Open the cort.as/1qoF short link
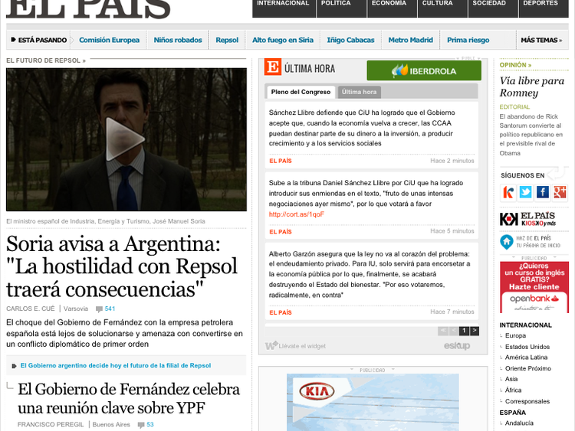This screenshot has width=575, height=431. tap(296, 214)
